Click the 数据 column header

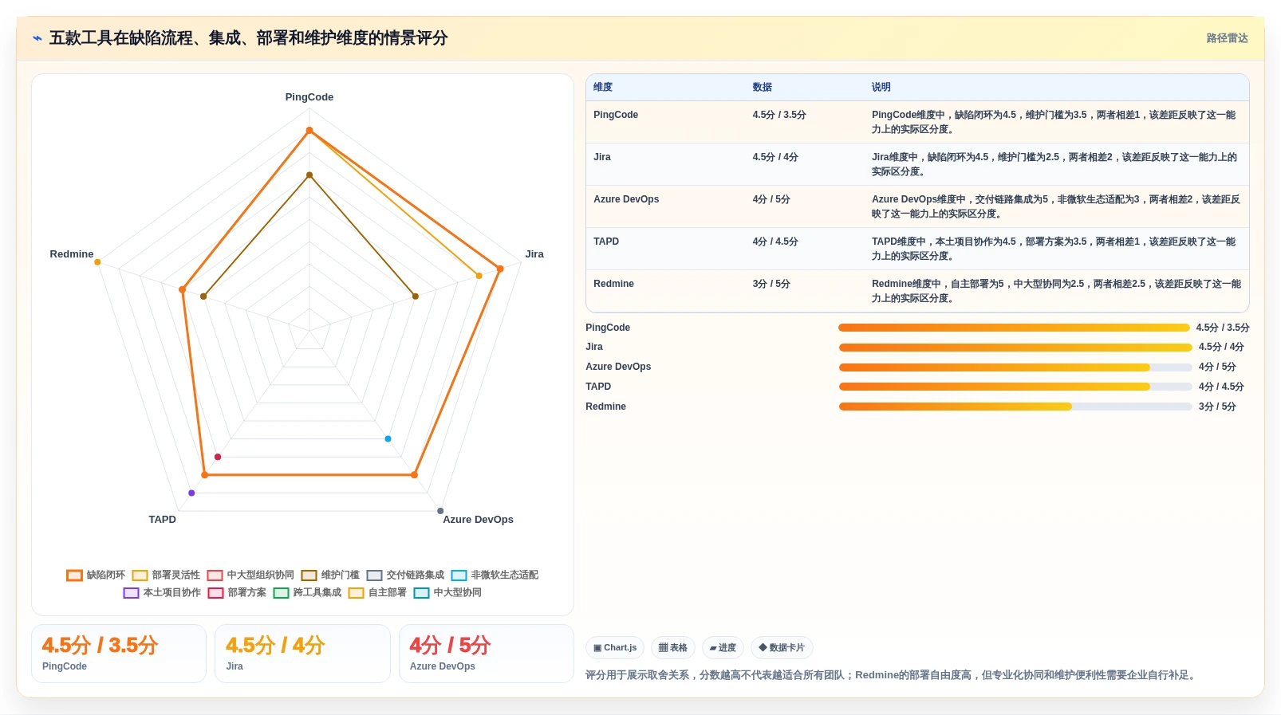763,87
